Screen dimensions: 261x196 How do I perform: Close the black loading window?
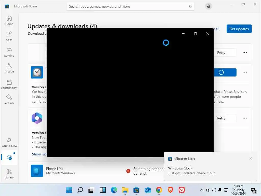point(207,34)
